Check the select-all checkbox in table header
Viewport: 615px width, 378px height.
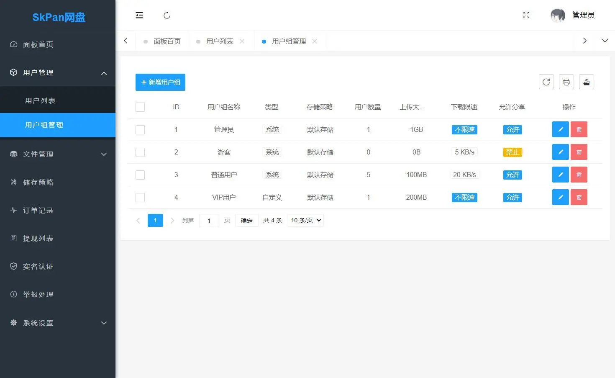(140, 107)
